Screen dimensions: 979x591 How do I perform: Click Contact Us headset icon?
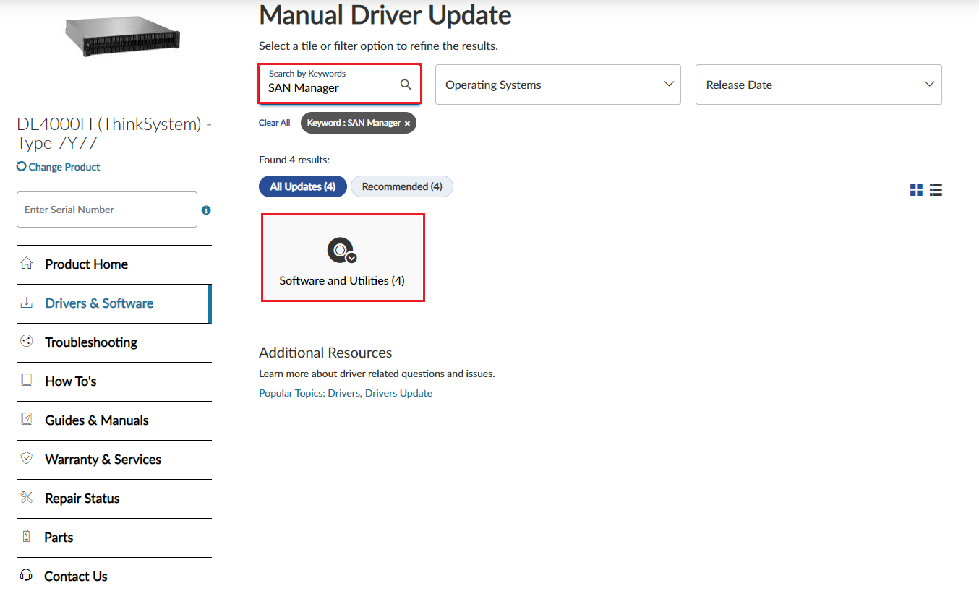pos(27,575)
